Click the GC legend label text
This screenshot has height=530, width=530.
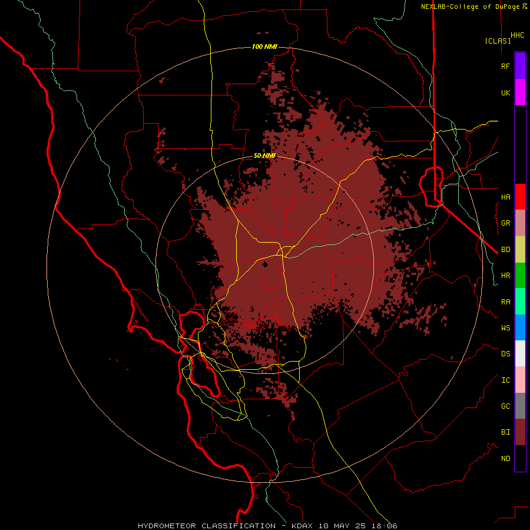[505, 406]
